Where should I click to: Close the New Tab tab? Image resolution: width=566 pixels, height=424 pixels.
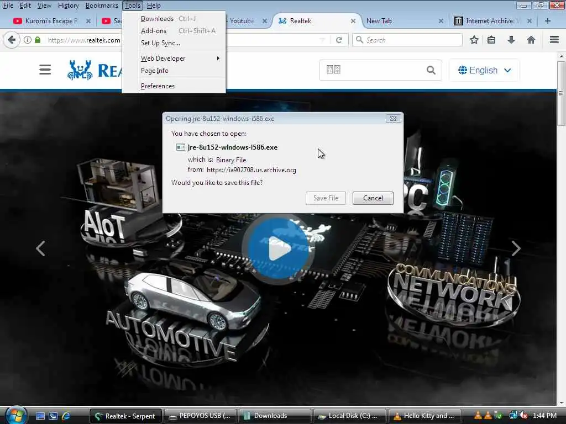[441, 21]
